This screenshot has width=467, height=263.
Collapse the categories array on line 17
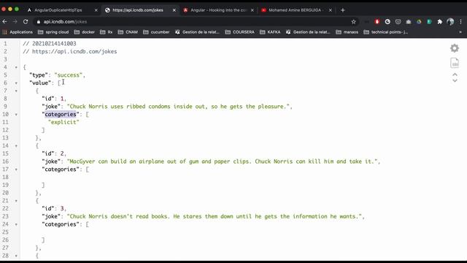point(16,169)
